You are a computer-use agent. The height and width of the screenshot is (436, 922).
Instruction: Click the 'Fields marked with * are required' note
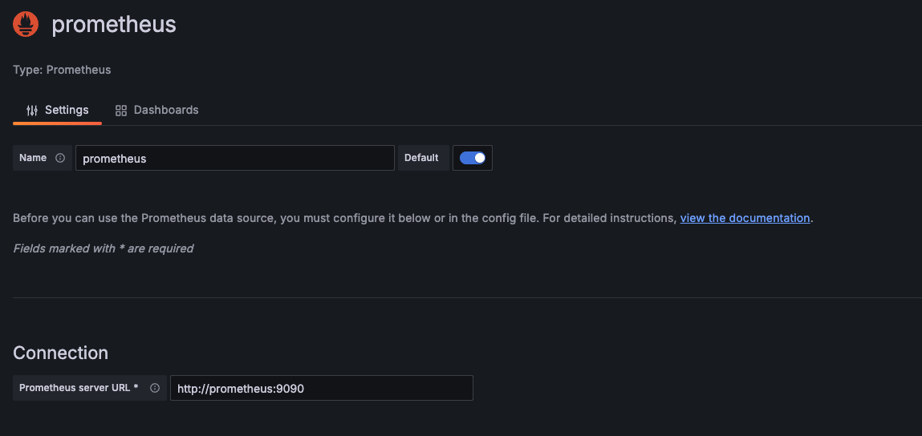click(x=103, y=248)
